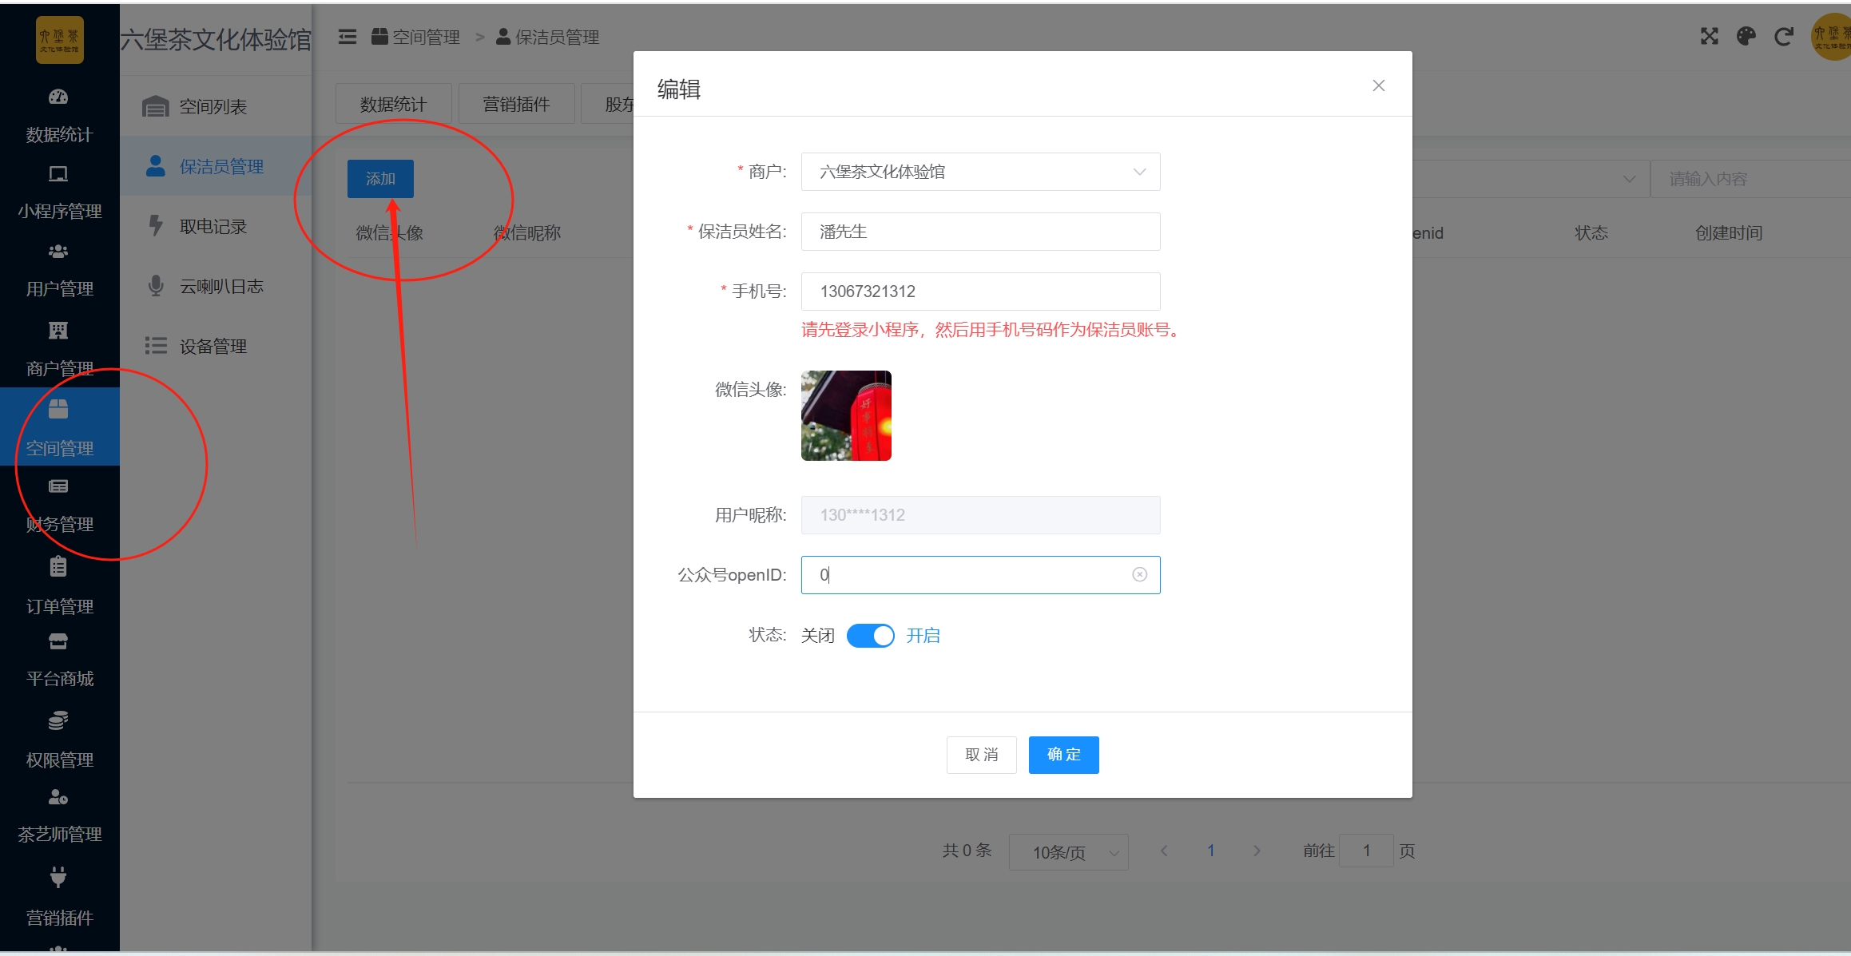1851x956 pixels.
Task: Click the 确定 confirm button
Action: [1063, 755]
